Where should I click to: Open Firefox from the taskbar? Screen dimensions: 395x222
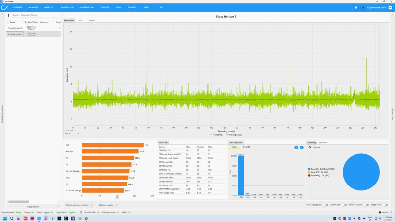tap(19, 218)
